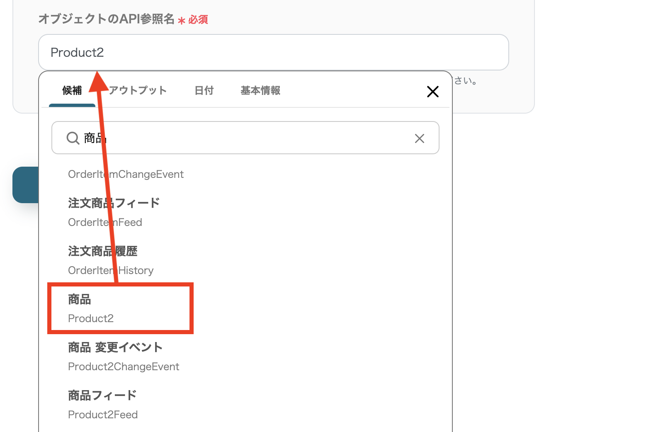The image size is (646, 432).
Task: Select OrderItemChangeEvent from the list
Action: [x=126, y=174]
